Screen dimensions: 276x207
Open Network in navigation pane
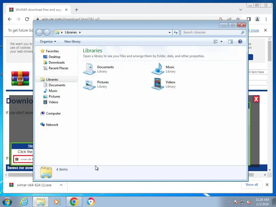point(52,125)
